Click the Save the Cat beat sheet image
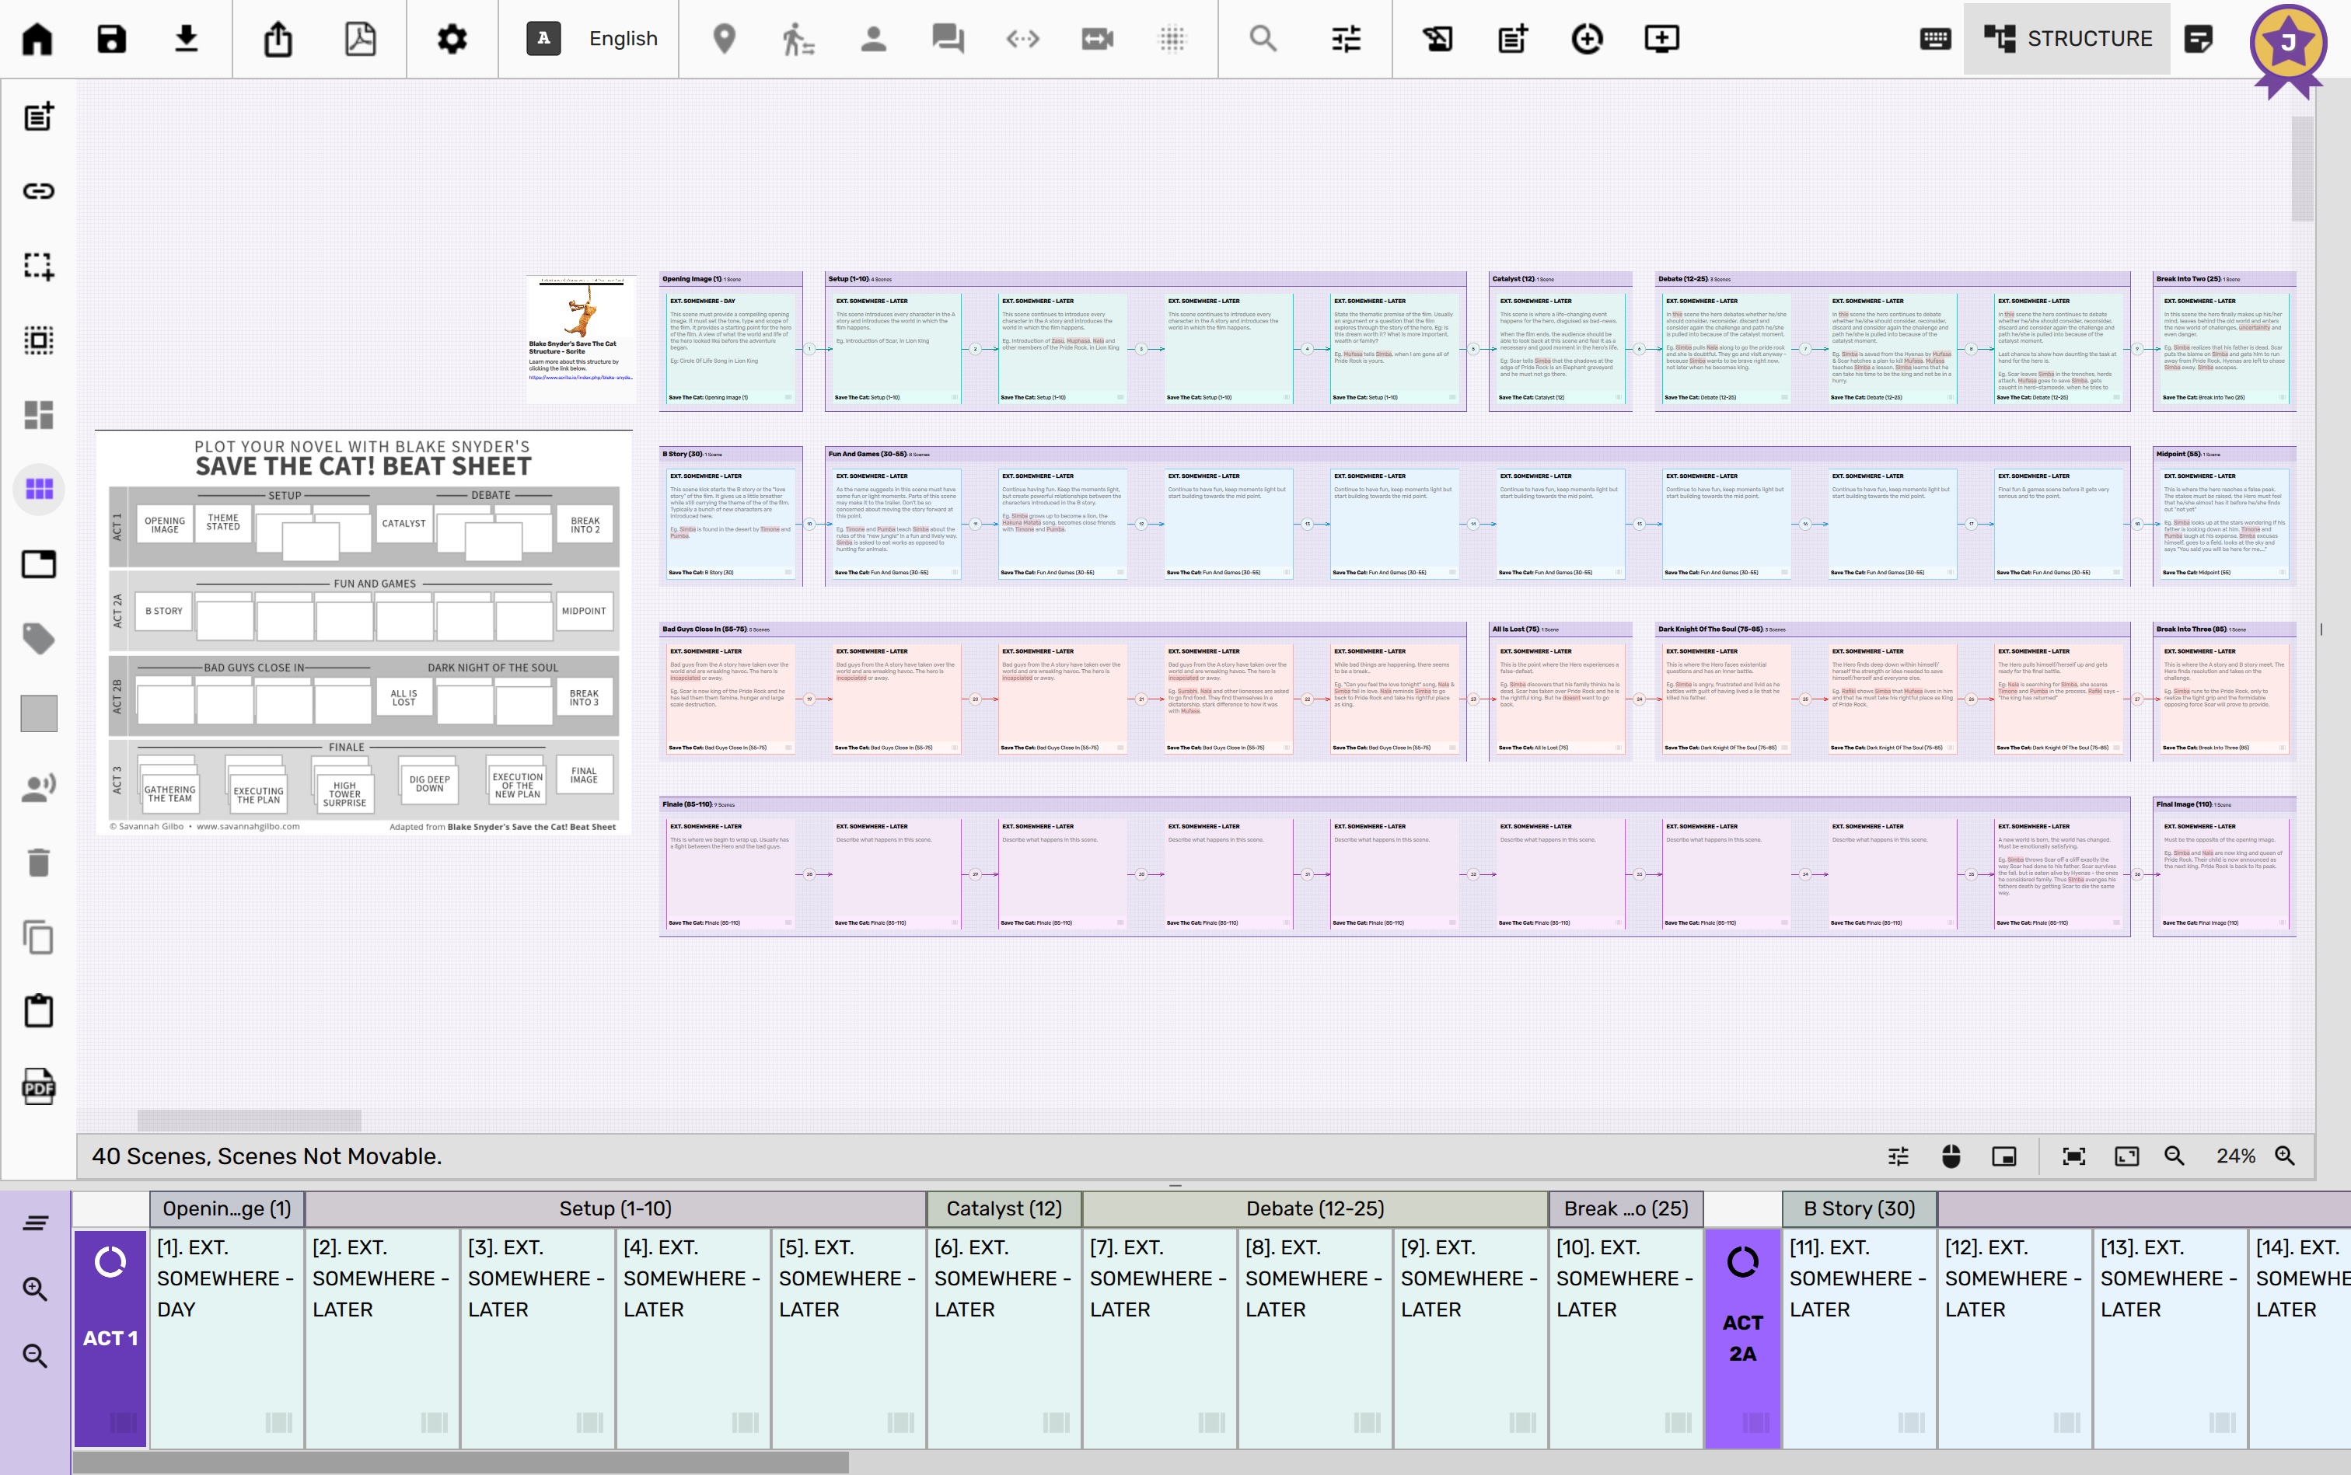This screenshot has width=2351, height=1475. [x=363, y=632]
